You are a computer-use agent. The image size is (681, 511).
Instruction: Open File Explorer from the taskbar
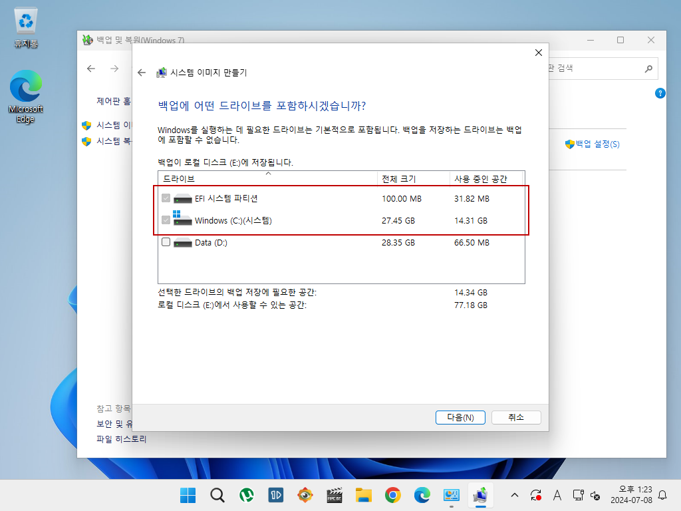click(364, 495)
